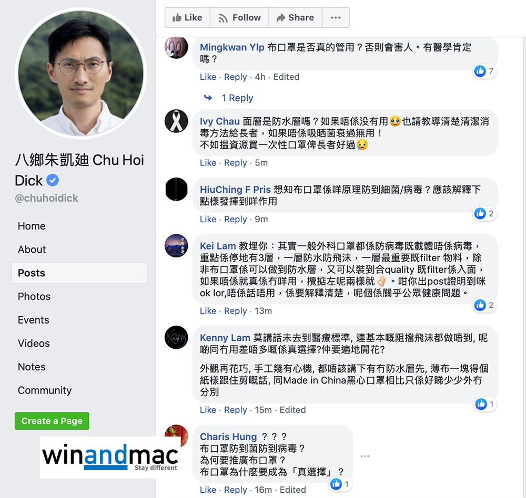Open the large page profile photo
Image resolution: width=526 pixels, height=498 pixels.
click(x=81, y=73)
